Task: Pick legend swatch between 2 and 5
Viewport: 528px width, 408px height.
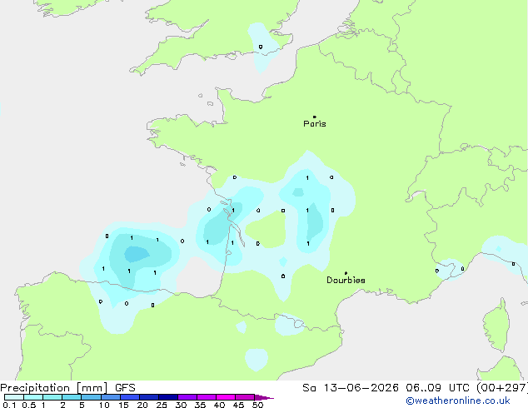Action: tap(72, 397)
